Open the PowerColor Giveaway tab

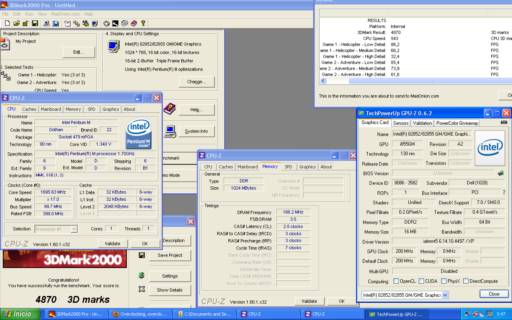tap(457, 123)
